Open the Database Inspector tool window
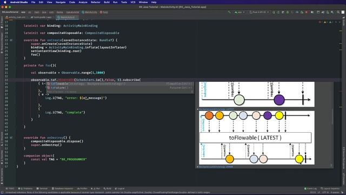The height and width of the screenshot is (195, 346). (63, 188)
